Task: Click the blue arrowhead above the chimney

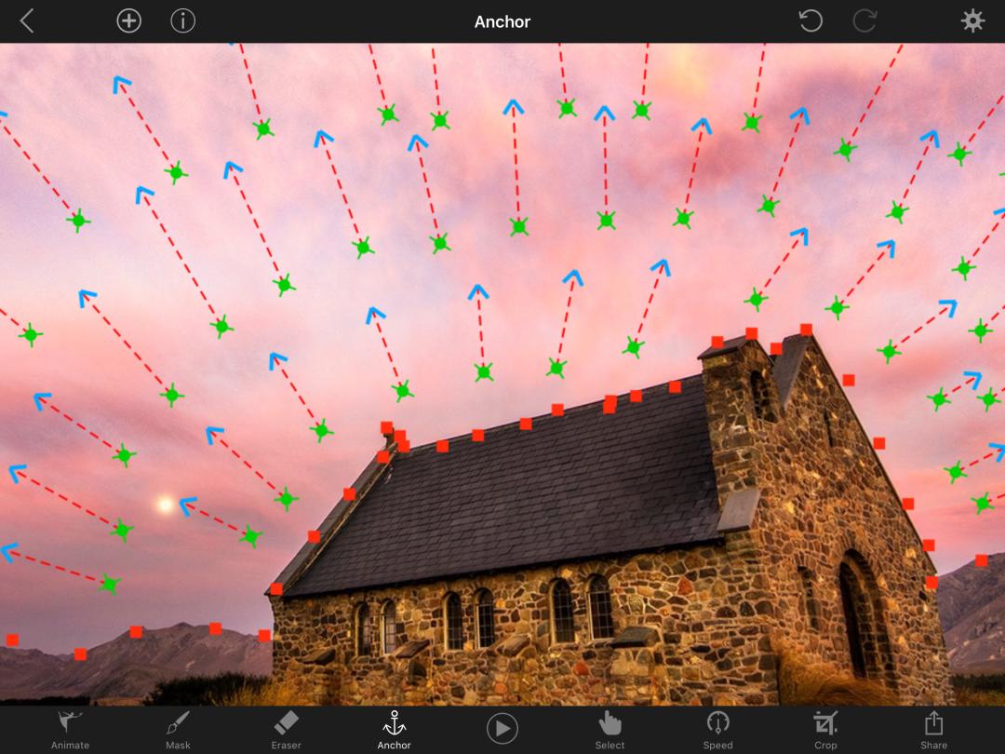Action: (x=798, y=232)
